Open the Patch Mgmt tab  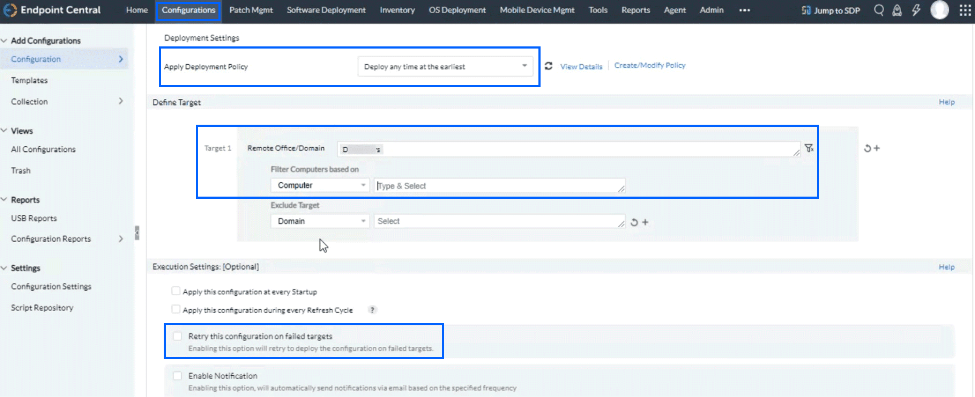(x=251, y=10)
